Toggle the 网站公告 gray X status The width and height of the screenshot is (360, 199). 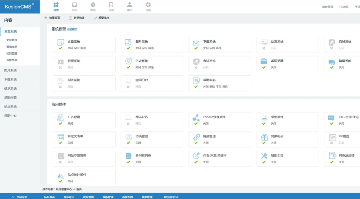pyautogui.click(x=128, y=124)
